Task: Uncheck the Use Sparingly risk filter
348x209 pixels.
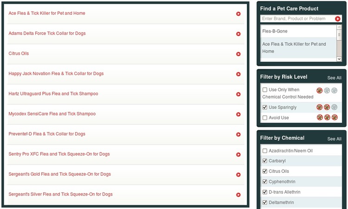Action: point(265,108)
